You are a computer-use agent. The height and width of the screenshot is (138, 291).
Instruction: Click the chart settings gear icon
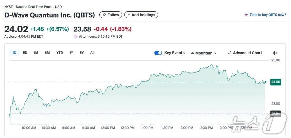(275, 53)
